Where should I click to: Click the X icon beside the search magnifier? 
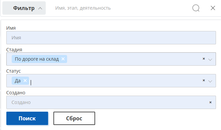coord(213,8)
